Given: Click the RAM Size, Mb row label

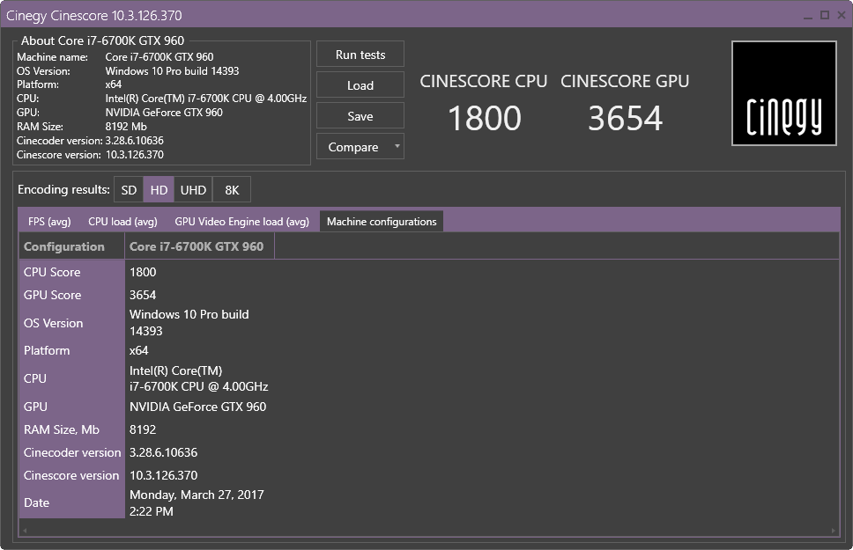Looking at the screenshot, I should point(62,430).
